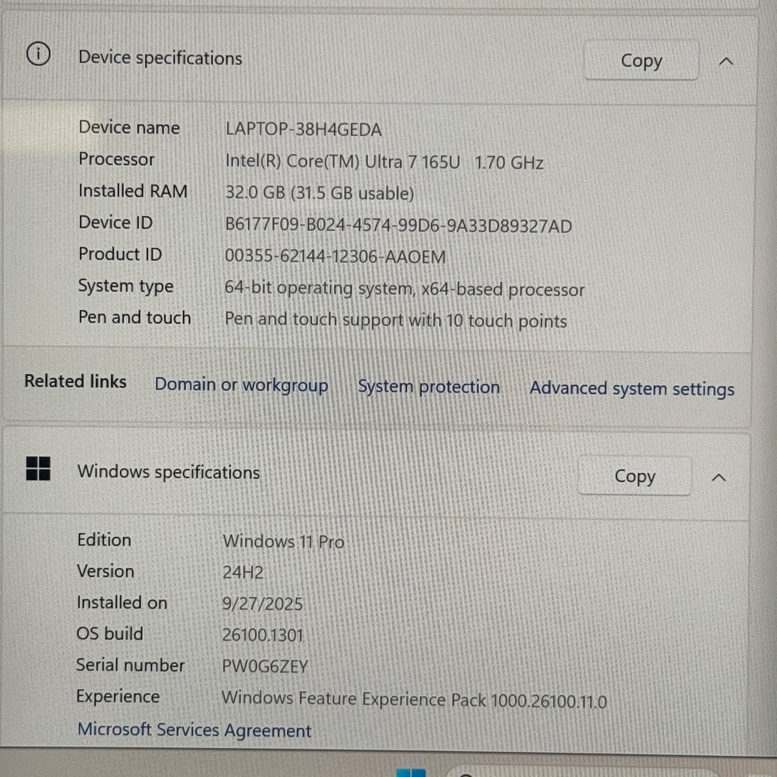
Task: Click the info icon beside Device specifications
Action: pos(38,54)
